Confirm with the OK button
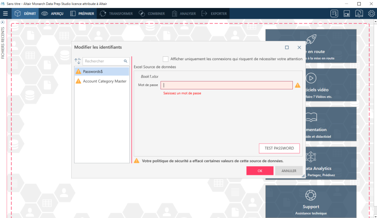377x218 pixels. (260, 170)
